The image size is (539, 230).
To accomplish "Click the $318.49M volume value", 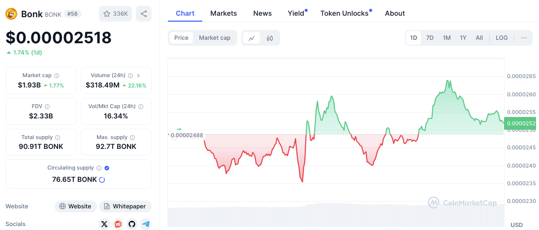I will (102, 85).
